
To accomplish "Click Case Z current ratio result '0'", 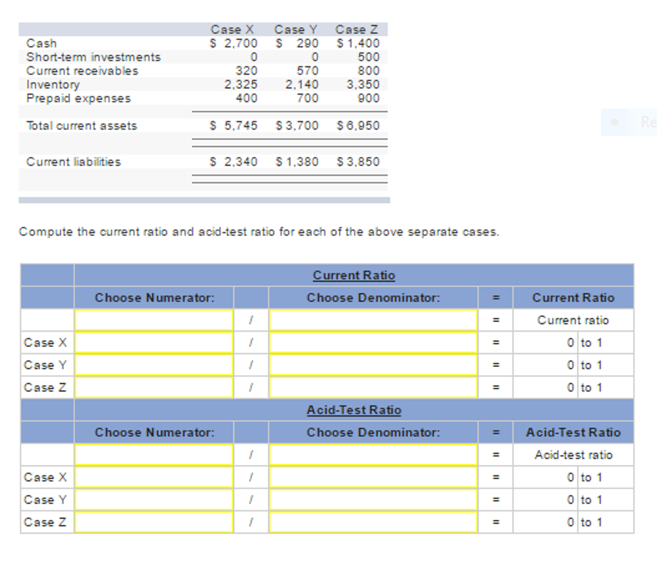I will [570, 387].
